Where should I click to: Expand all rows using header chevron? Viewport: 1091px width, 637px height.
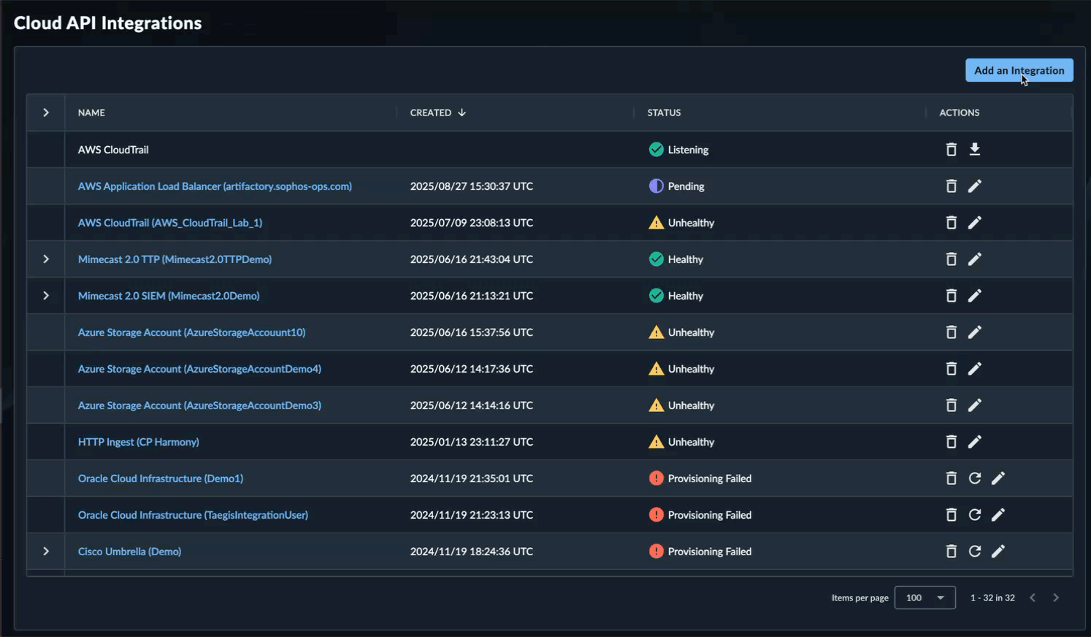pyautogui.click(x=46, y=112)
